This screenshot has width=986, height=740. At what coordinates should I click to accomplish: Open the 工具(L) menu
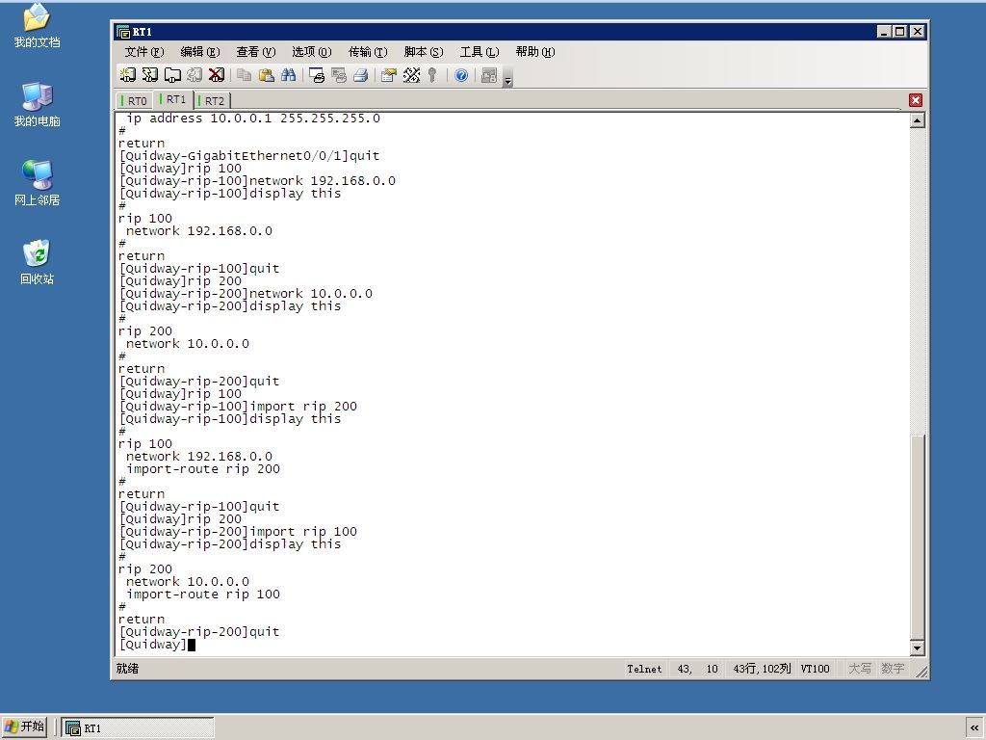(480, 52)
